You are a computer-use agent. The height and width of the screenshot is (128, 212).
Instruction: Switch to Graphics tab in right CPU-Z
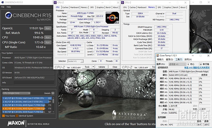click(x=168, y=7)
